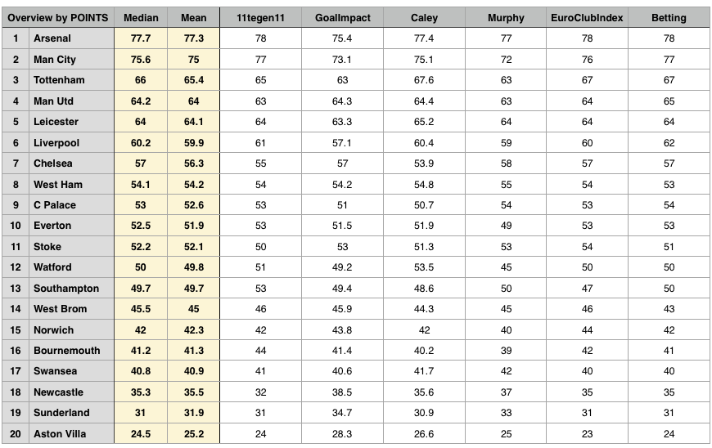Click the Betting column header
Viewport: 712px width, 448px height.
coord(669,18)
